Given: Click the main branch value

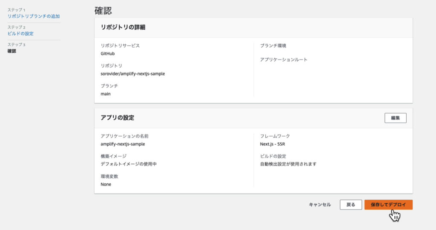Looking at the screenshot, I should tap(106, 93).
